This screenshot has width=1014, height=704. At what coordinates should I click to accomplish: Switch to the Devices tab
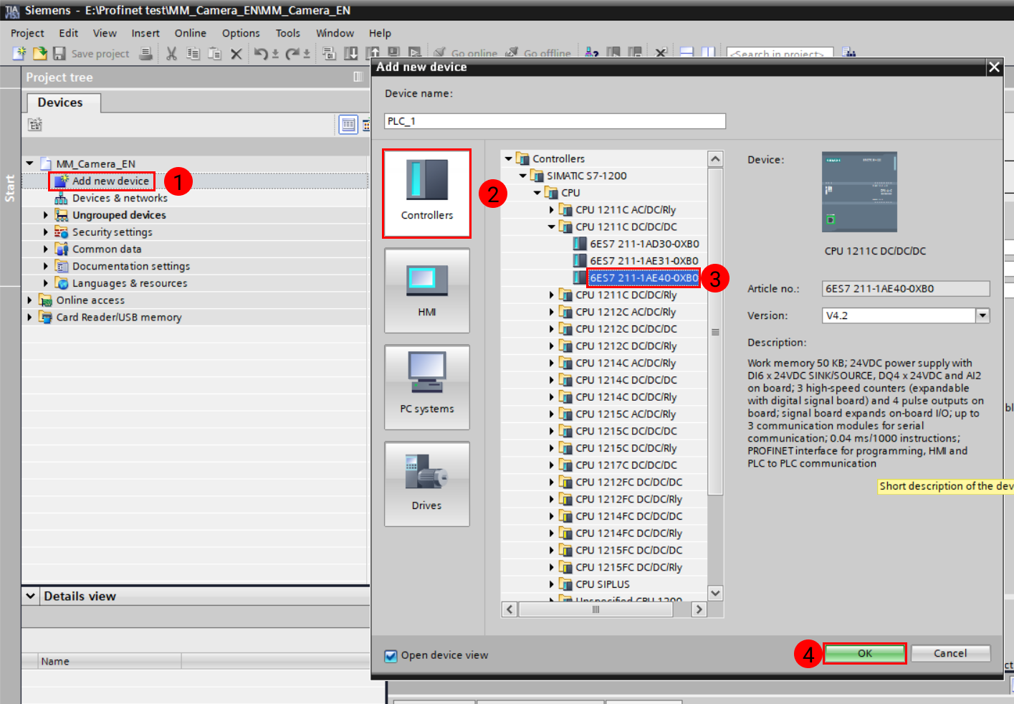tap(60, 103)
